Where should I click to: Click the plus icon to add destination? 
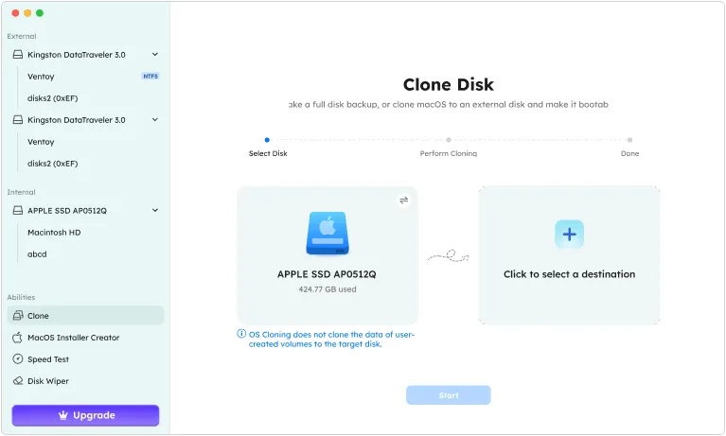(x=569, y=235)
